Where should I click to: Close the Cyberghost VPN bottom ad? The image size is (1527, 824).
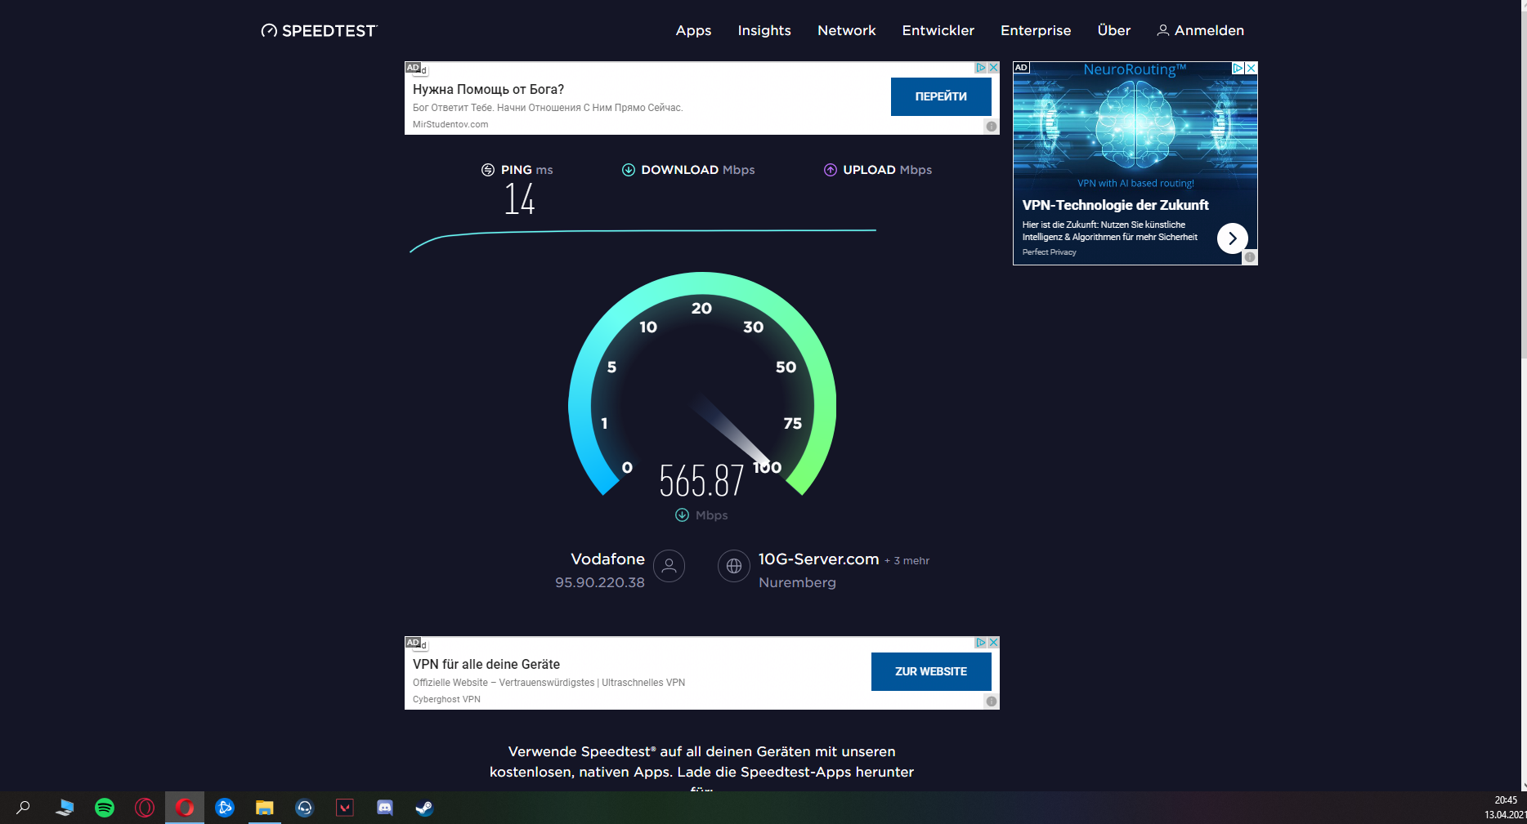pyautogui.click(x=993, y=643)
